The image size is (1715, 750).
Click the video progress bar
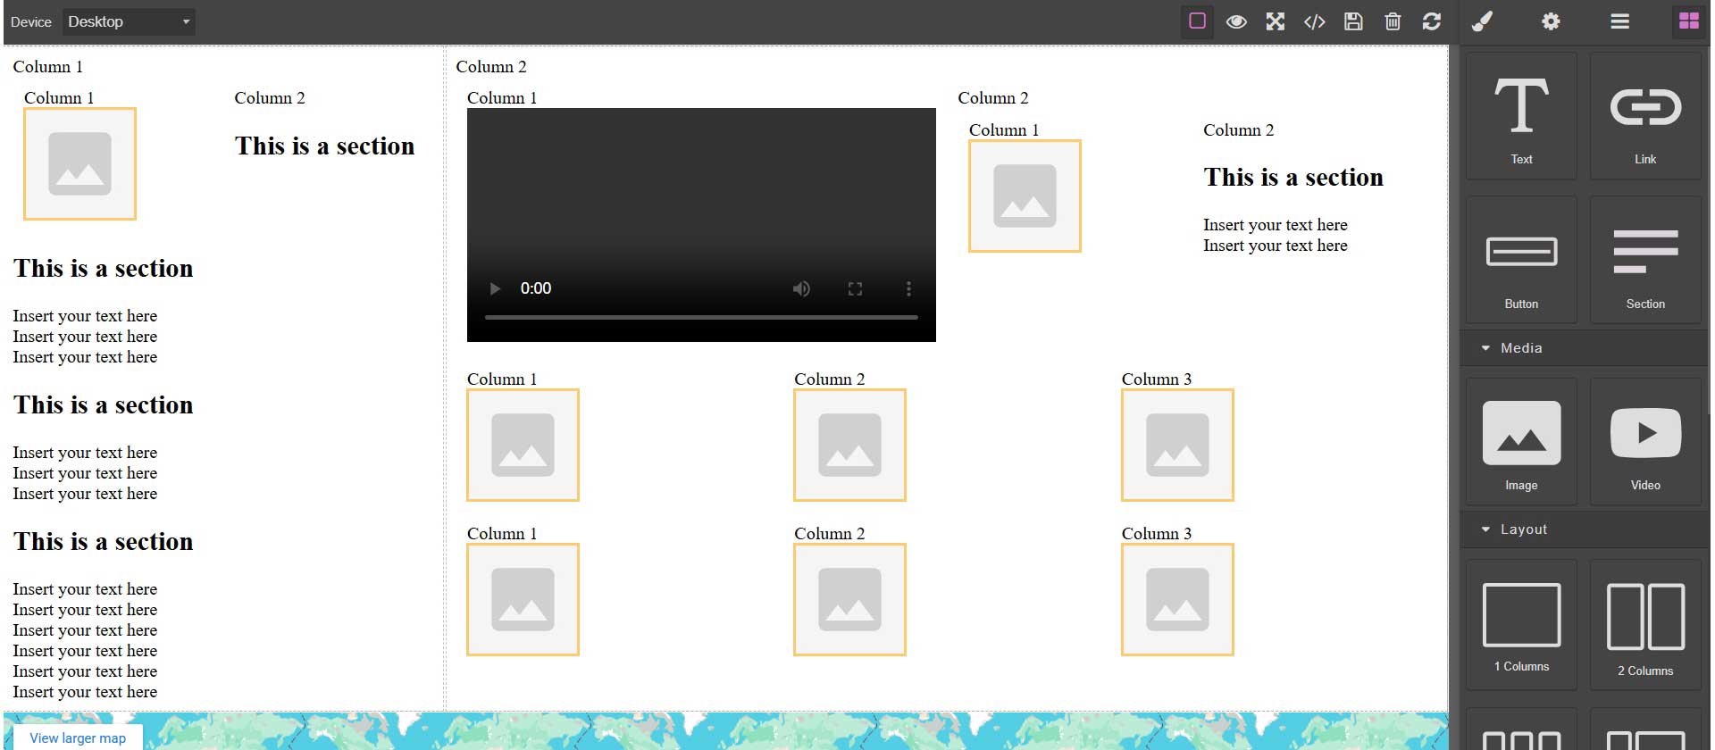[701, 317]
